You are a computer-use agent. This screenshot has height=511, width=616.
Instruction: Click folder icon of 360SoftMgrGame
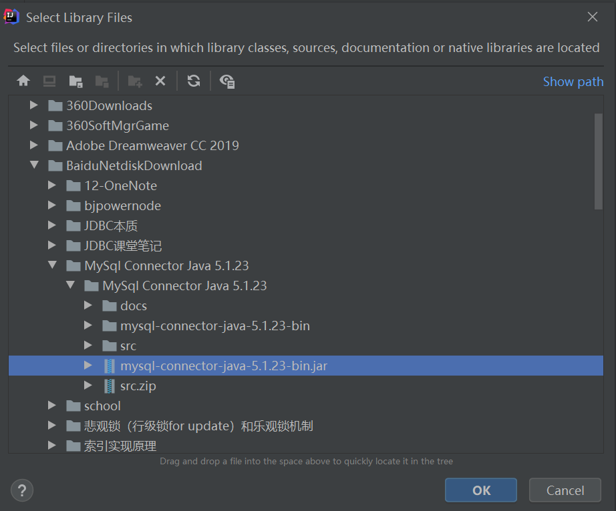tap(55, 125)
